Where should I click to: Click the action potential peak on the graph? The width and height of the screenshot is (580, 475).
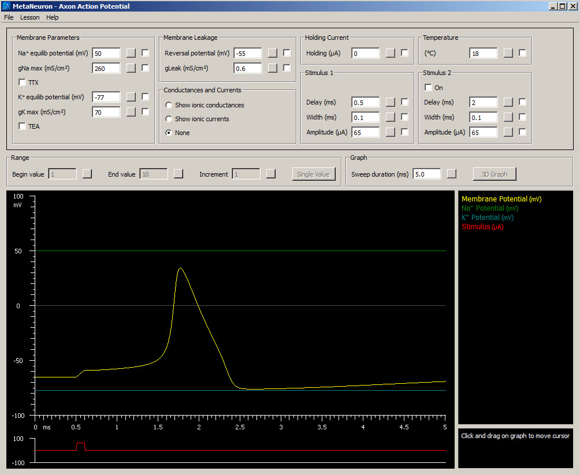click(x=180, y=268)
